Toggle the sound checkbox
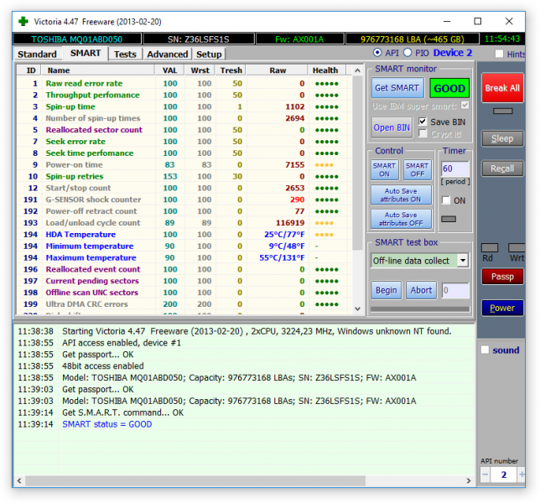The height and width of the screenshot is (503, 540). pyautogui.click(x=485, y=350)
